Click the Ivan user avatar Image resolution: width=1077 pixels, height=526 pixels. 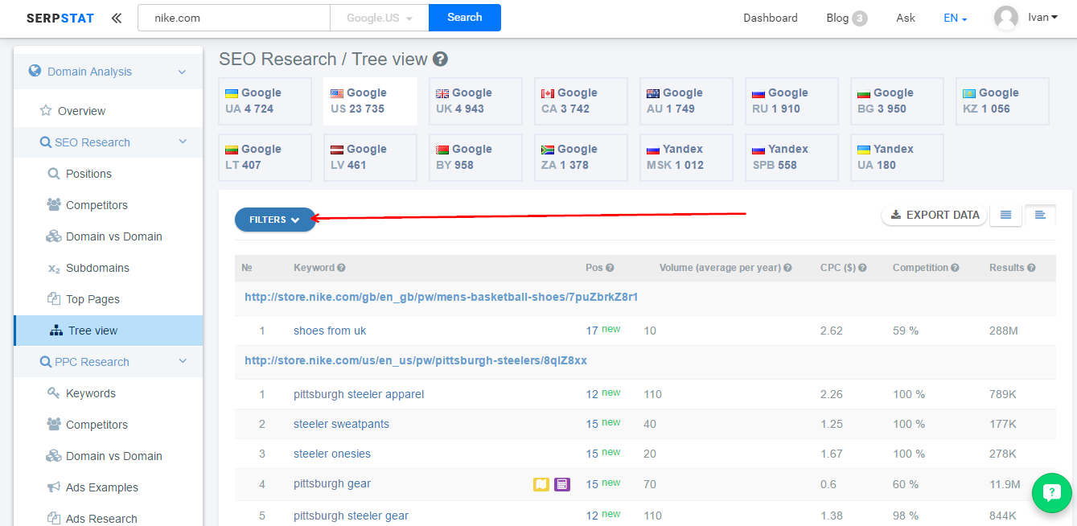click(x=1006, y=18)
